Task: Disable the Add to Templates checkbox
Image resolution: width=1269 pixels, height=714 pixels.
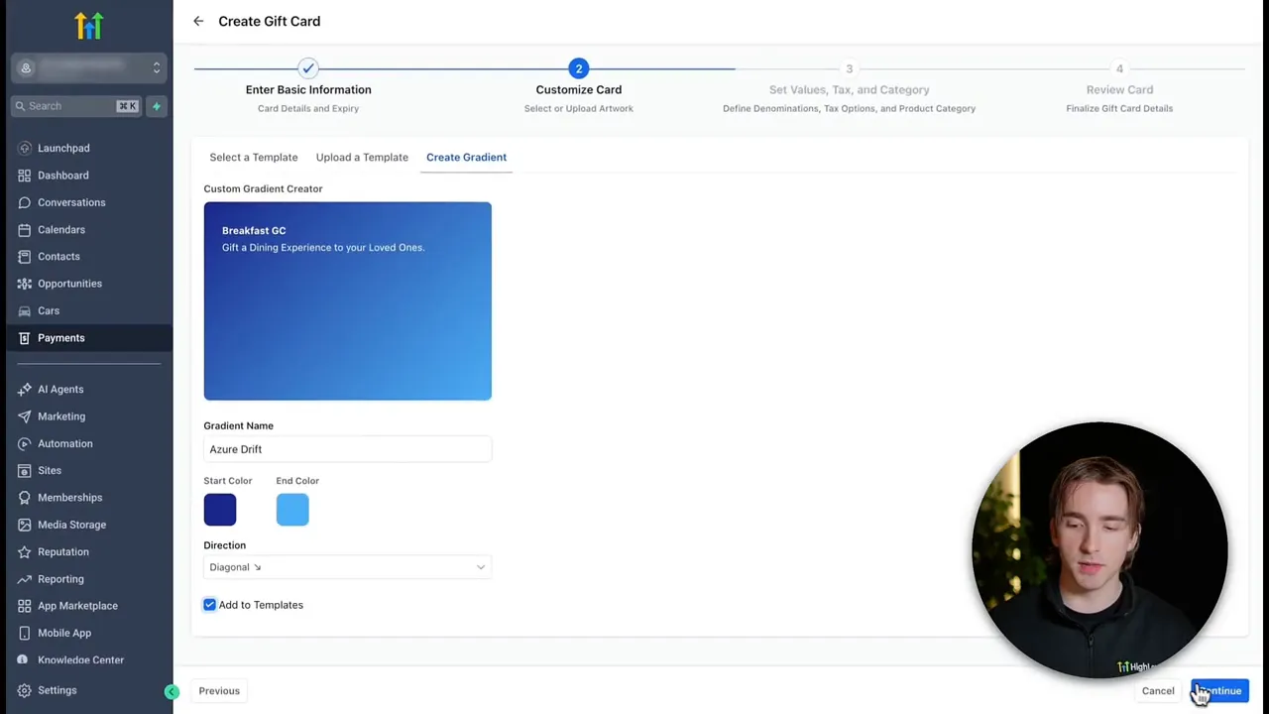Action: (x=209, y=605)
